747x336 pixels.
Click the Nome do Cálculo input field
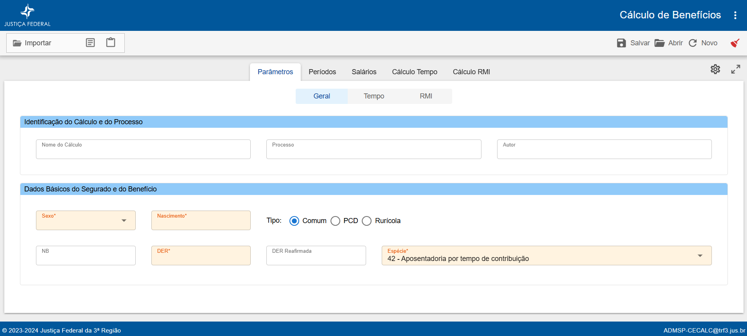[x=143, y=149]
